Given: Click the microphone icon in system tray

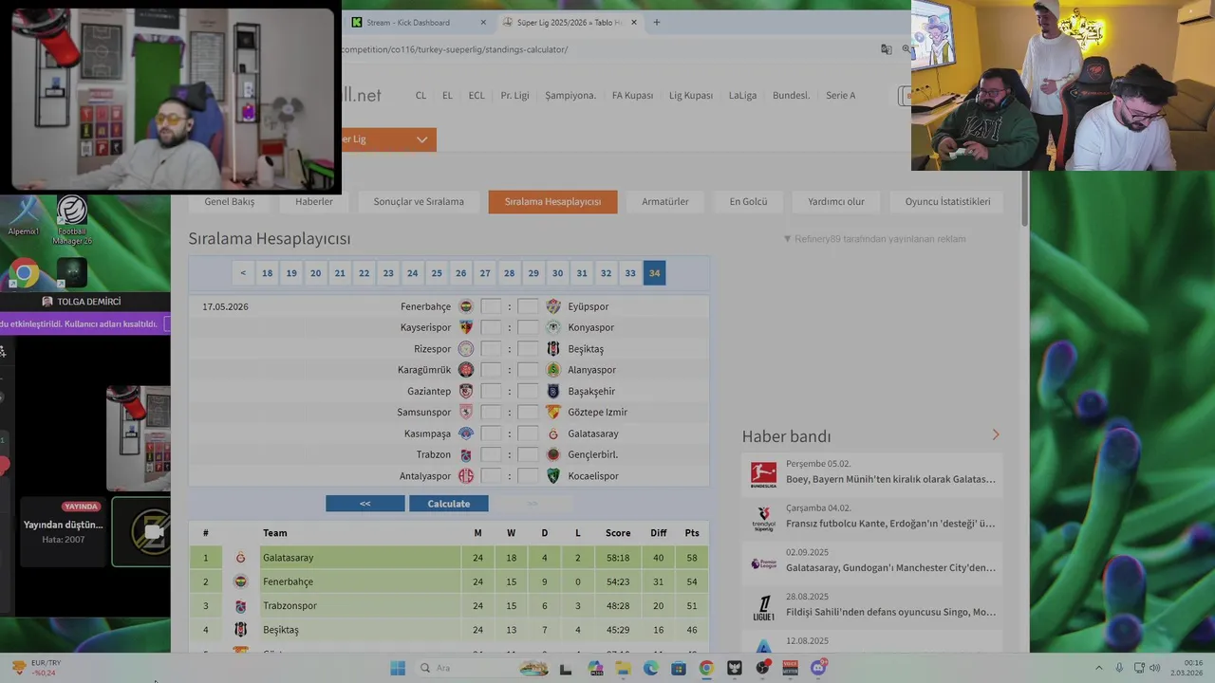Looking at the screenshot, I should (x=1119, y=668).
